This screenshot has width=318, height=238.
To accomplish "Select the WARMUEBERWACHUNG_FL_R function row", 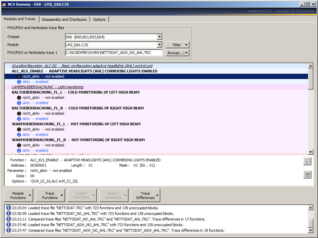I will (156, 140).
